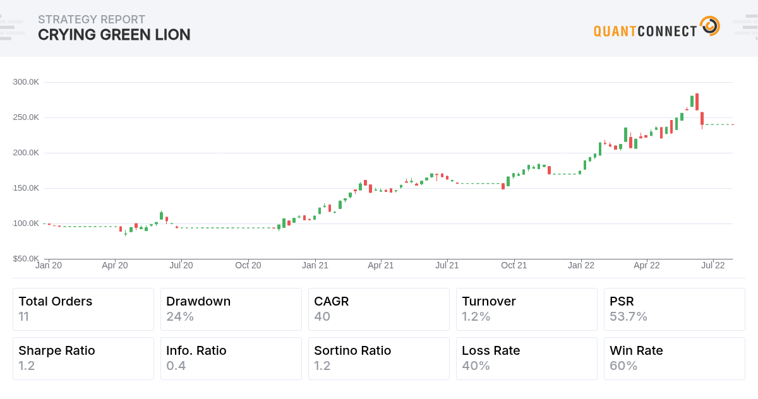Screen dimensions: 758x399
Task: Click the QuantConnect logo icon
Action: coord(710,27)
